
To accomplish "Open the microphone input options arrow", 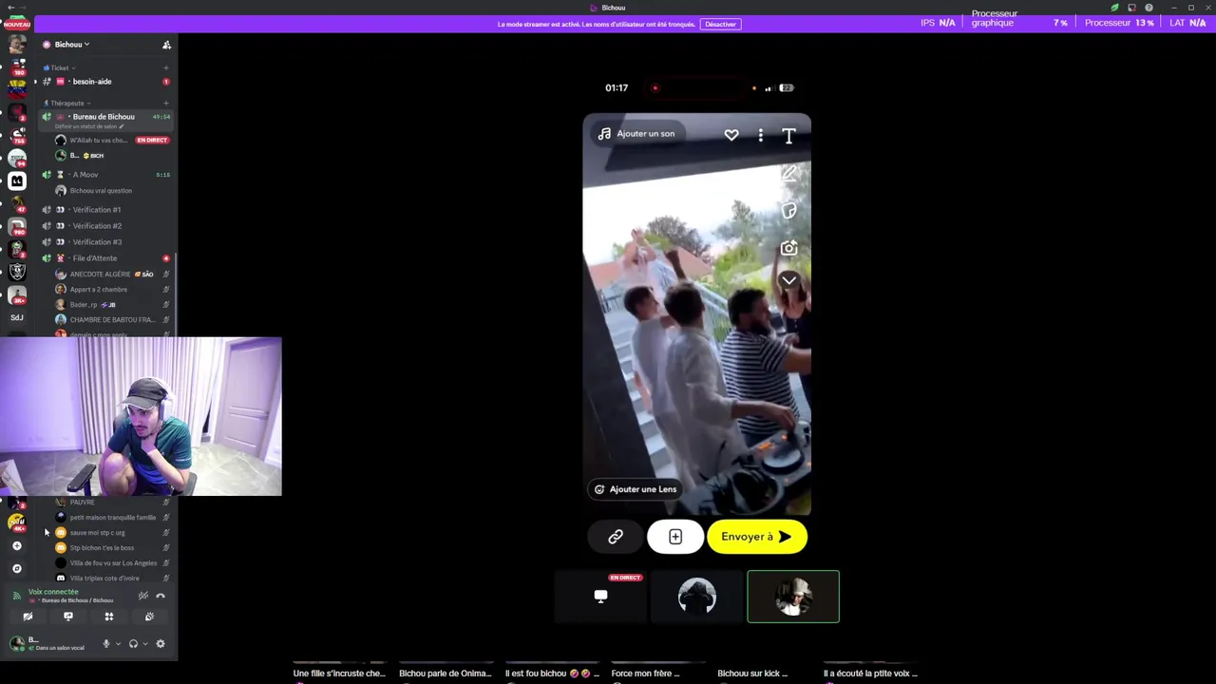I will 118,644.
